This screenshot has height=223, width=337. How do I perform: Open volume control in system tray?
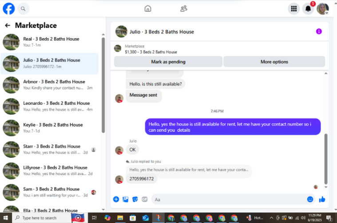303,218
